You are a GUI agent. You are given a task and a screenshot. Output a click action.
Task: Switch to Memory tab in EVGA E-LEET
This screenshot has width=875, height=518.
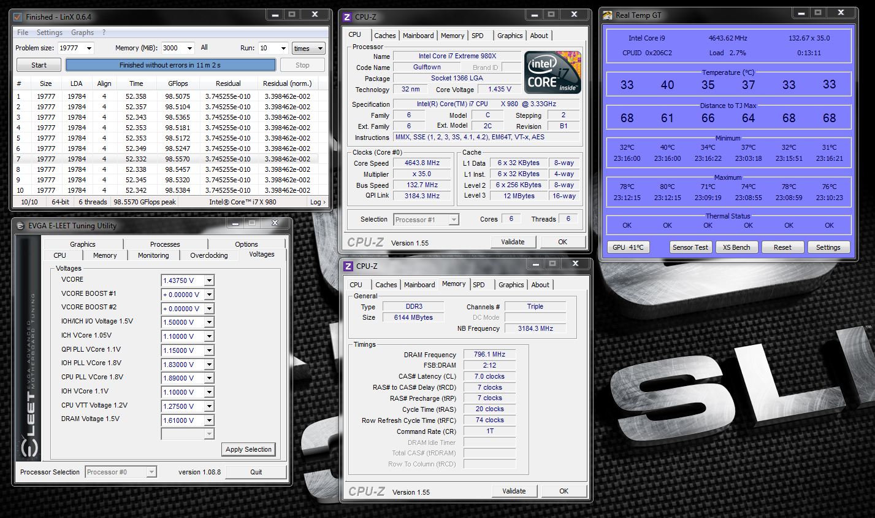click(105, 255)
